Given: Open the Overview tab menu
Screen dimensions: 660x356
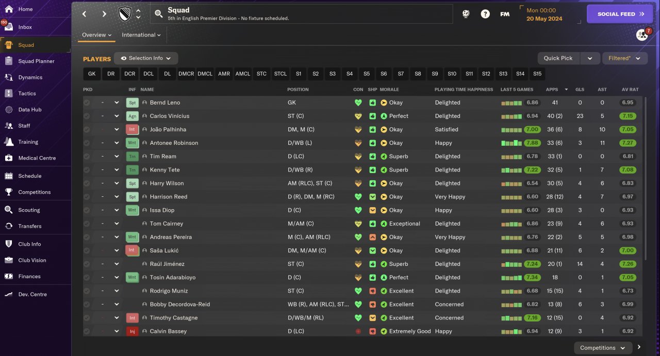Looking at the screenshot, I should coord(97,35).
